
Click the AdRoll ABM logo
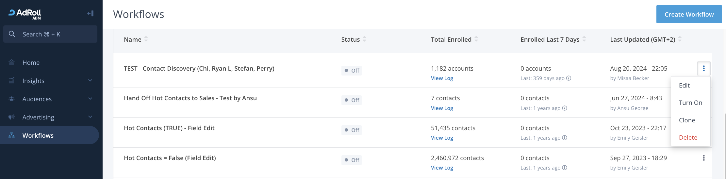click(25, 14)
